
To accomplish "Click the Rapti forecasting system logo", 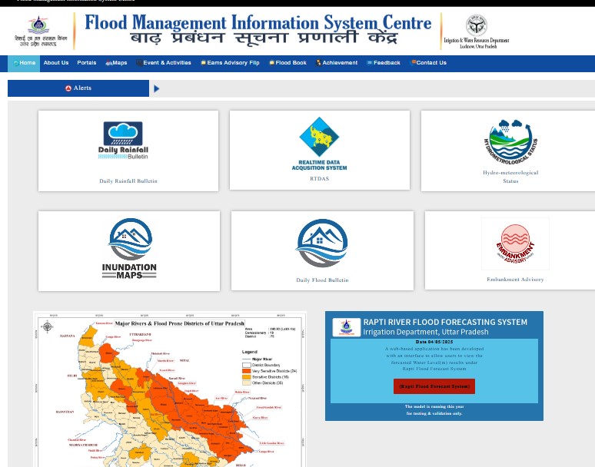I will 346,326.
